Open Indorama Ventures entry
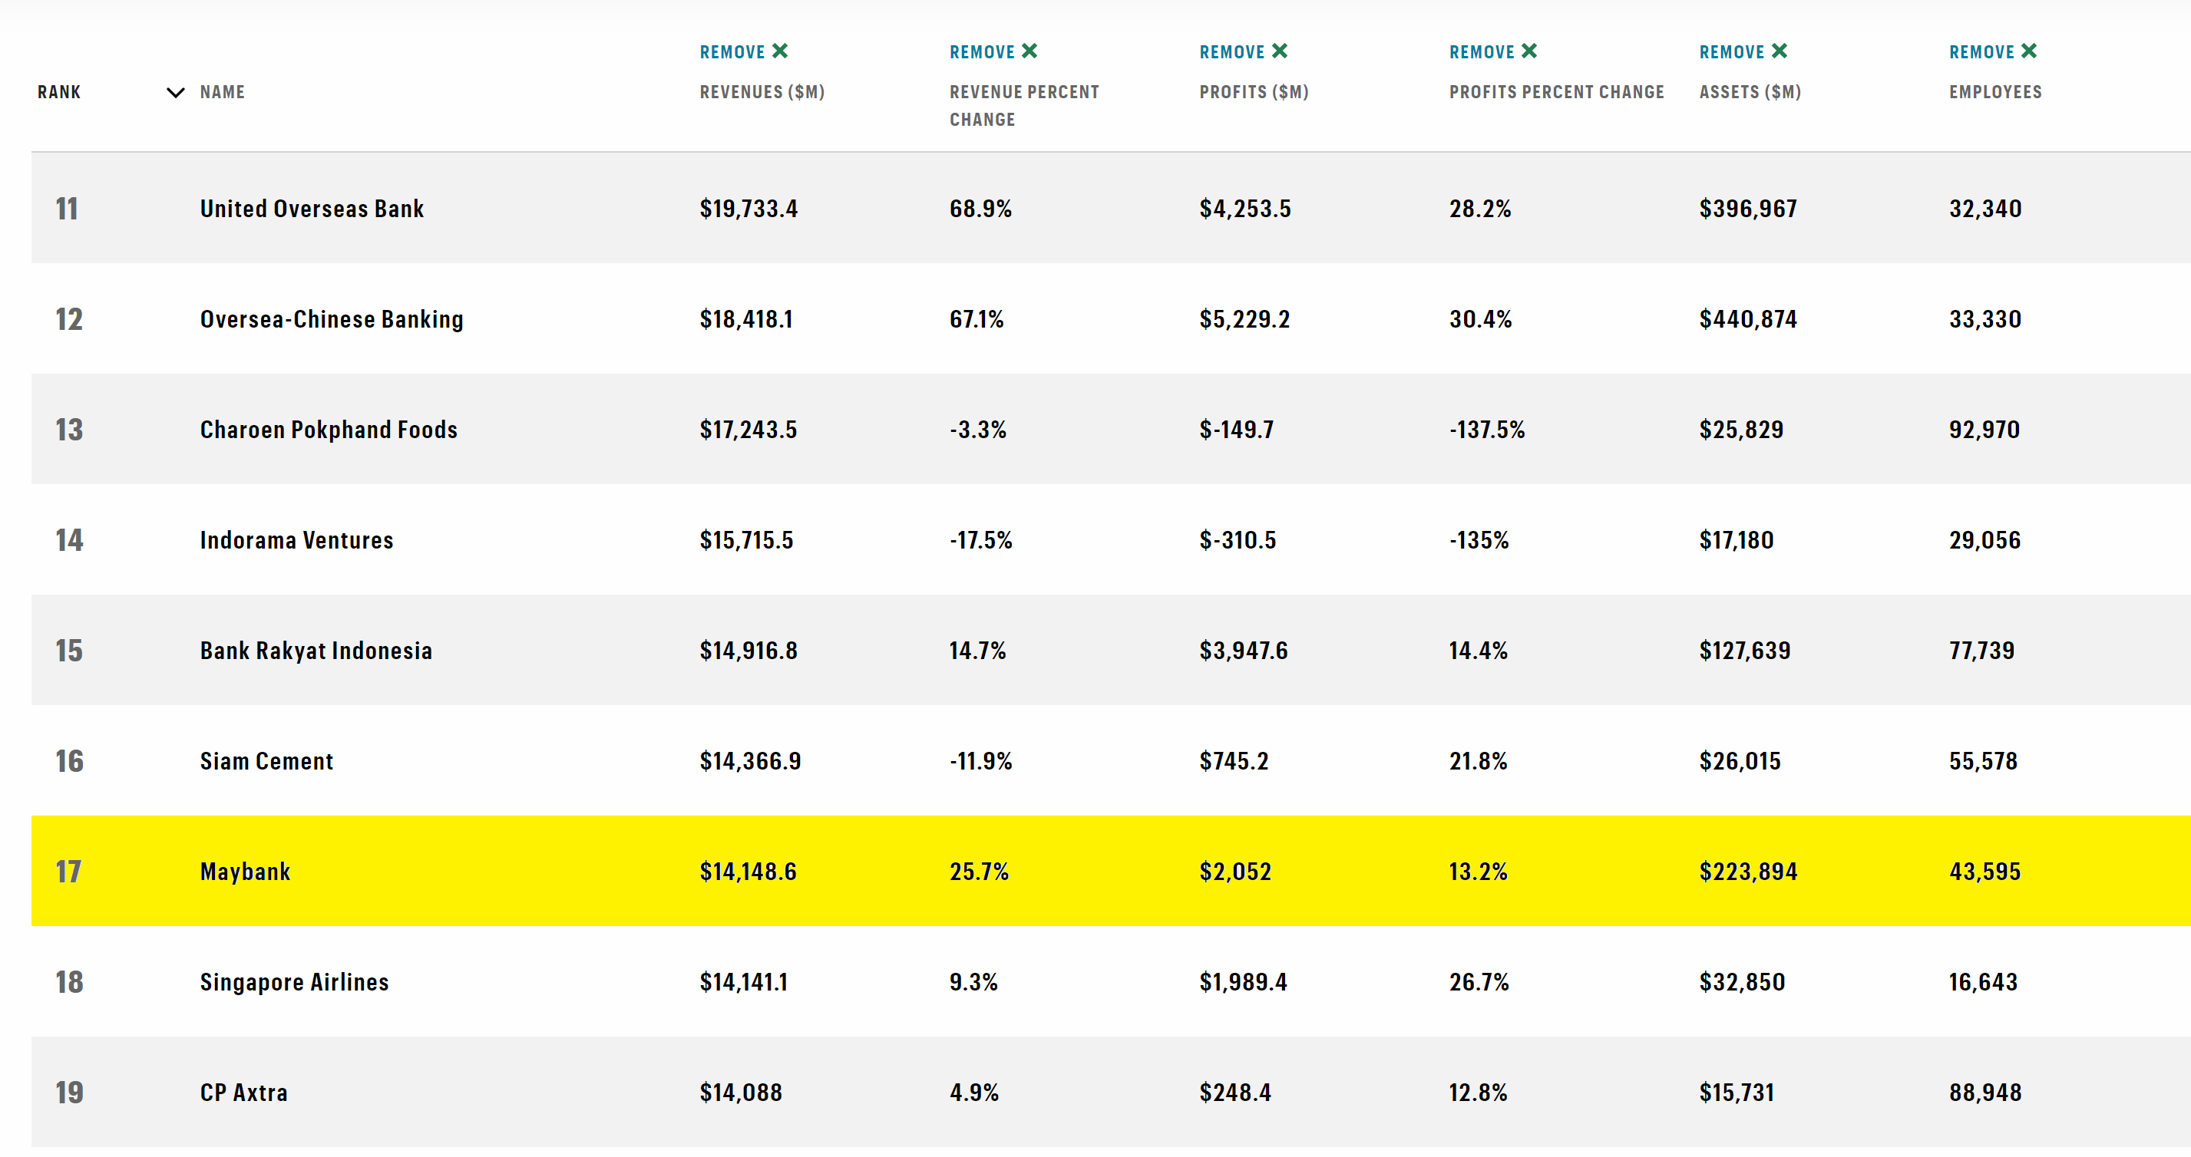This screenshot has height=1157, width=2191. (296, 540)
